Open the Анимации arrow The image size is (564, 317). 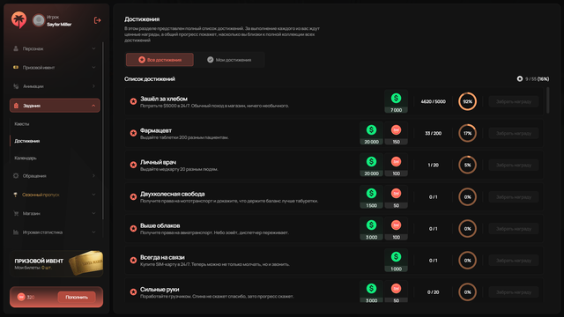(93, 86)
